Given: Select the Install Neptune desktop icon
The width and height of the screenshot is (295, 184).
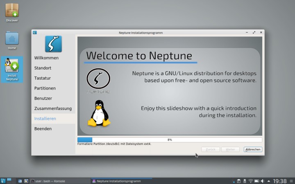Looking at the screenshot, I should click(x=12, y=70).
